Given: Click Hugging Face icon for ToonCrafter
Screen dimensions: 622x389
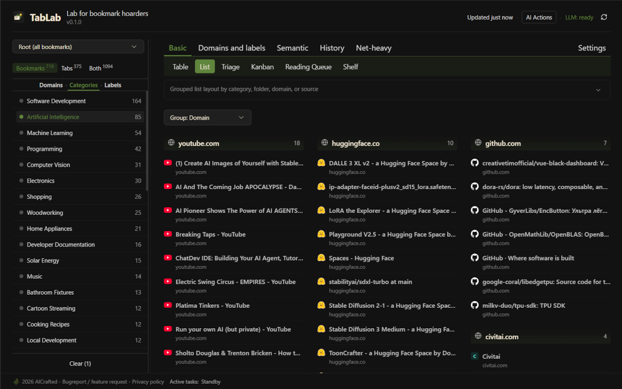Looking at the screenshot, I should tap(321, 353).
